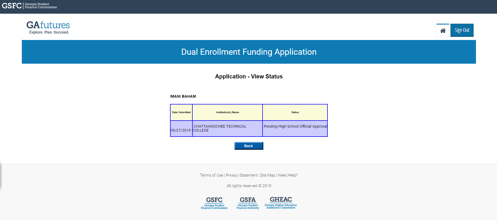
Task: Click the Status column header
Action: (x=295, y=112)
